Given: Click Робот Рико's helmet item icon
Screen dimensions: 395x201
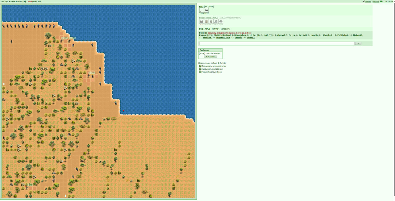Looking at the screenshot, I should point(202,22).
